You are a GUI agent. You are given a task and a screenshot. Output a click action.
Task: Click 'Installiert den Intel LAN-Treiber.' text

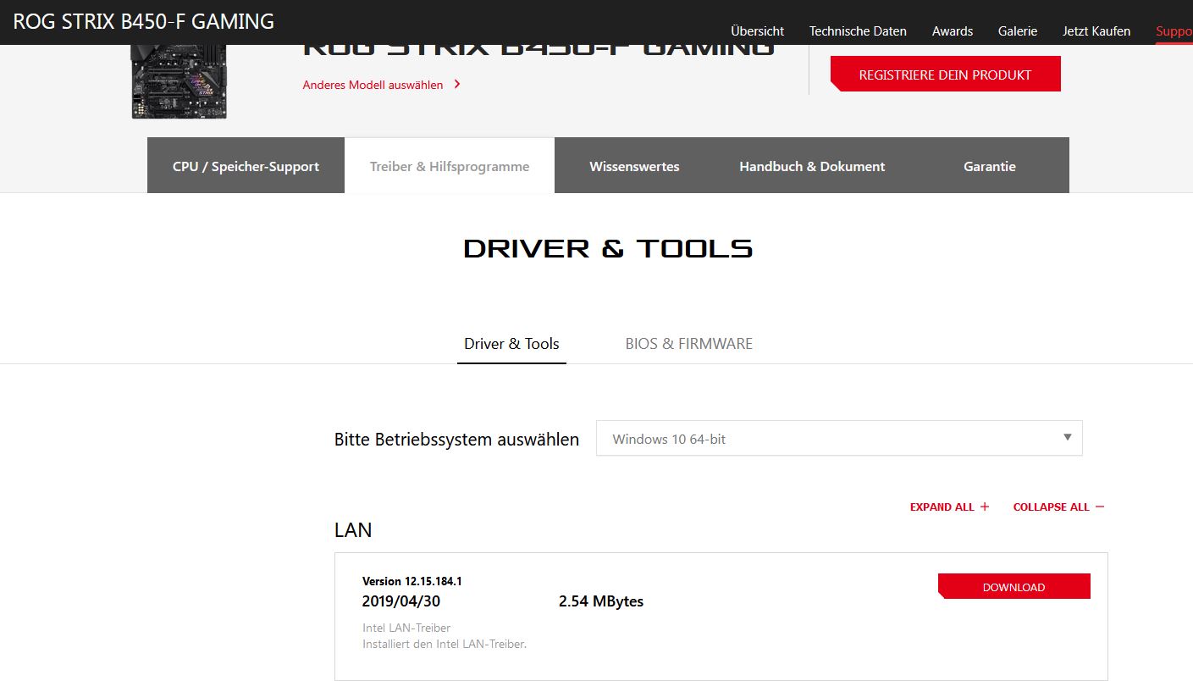pyautogui.click(x=445, y=644)
